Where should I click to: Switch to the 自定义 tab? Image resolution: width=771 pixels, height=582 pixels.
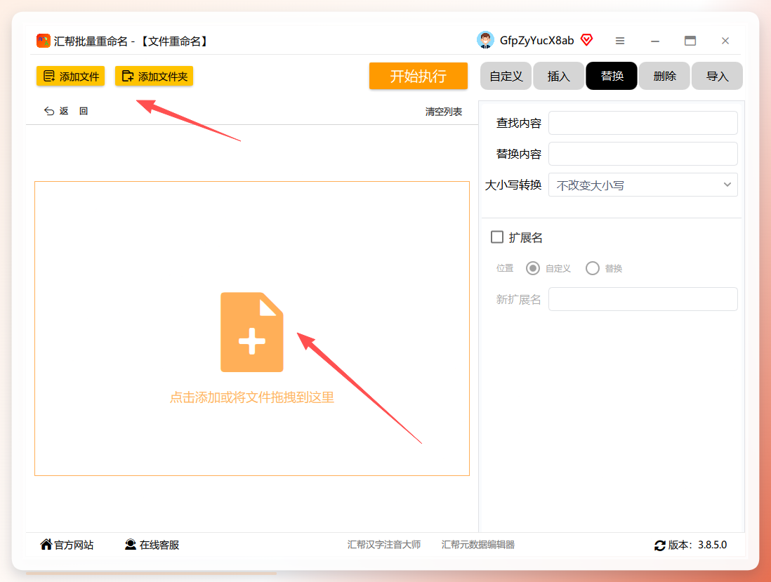click(x=506, y=76)
